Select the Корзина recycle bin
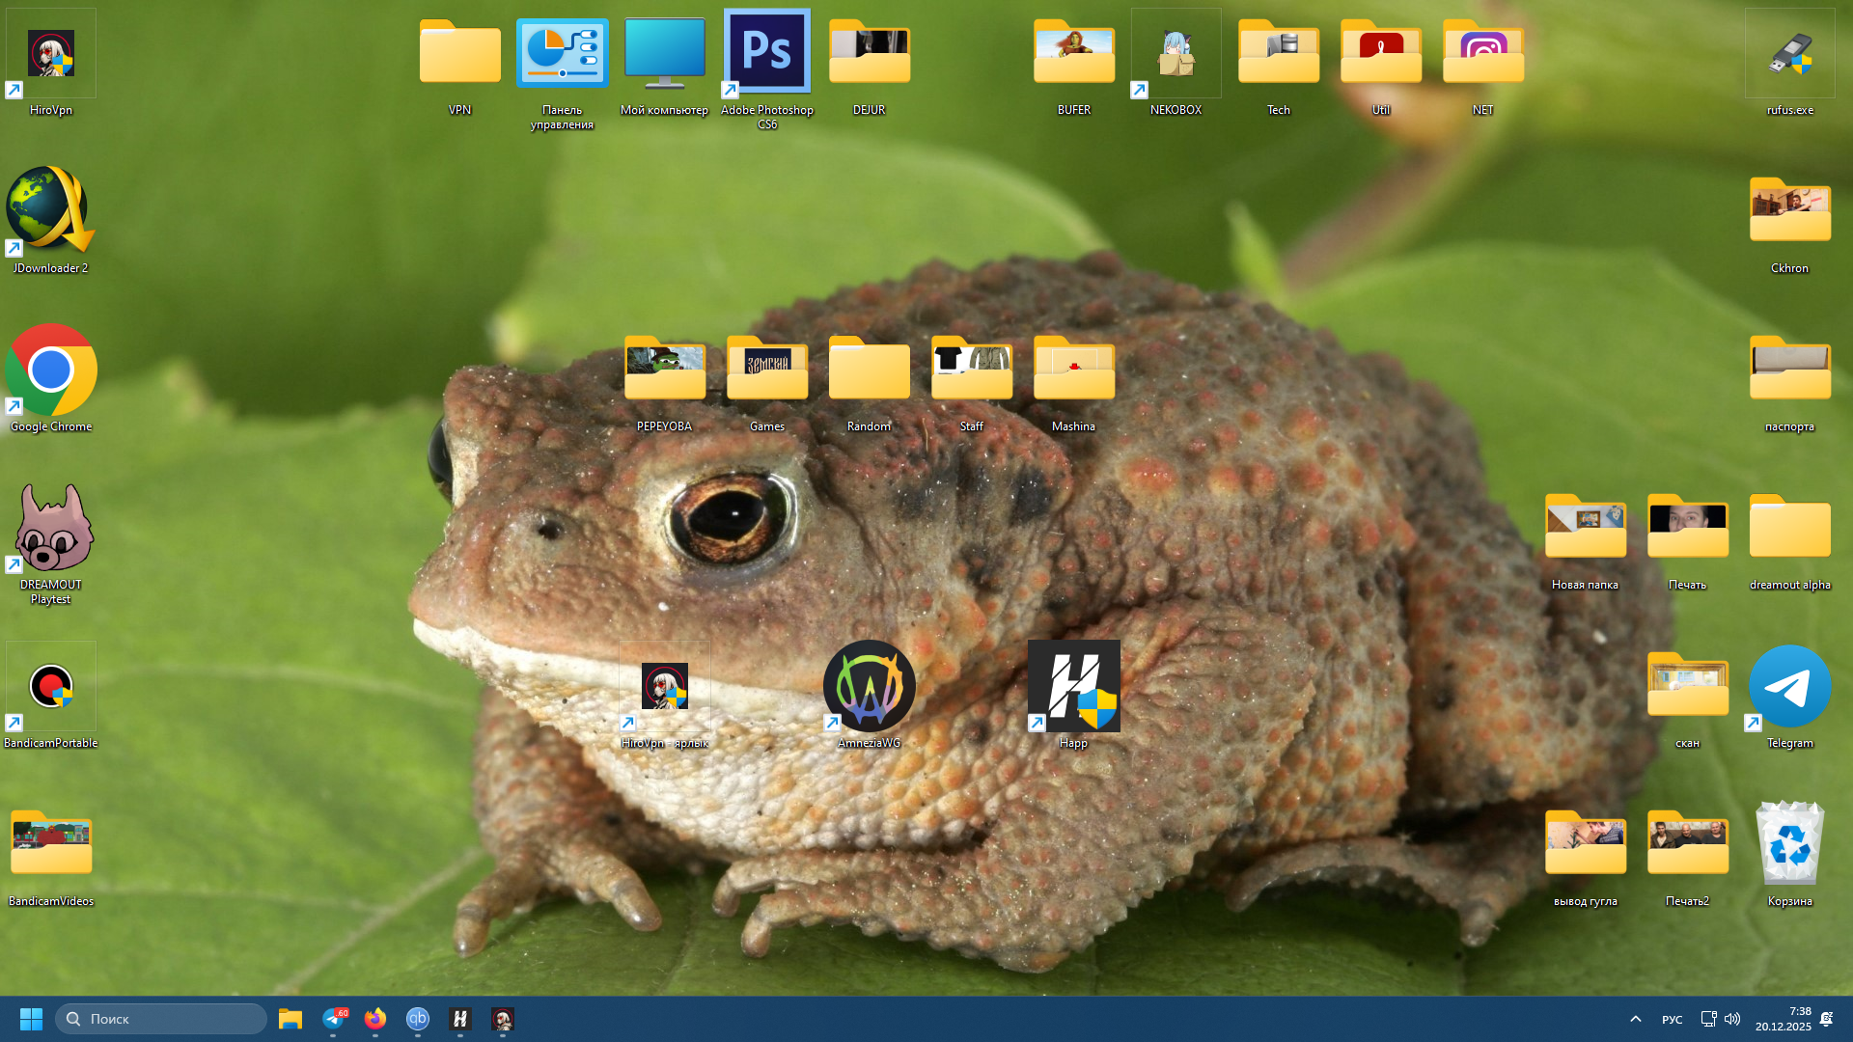1853x1042 pixels. pyautogui.click(x=1789, y=845)
